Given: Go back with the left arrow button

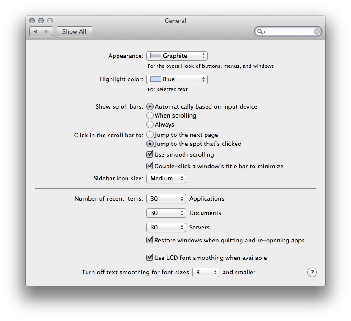Looking at the screenshot, I should click(35, 31).
